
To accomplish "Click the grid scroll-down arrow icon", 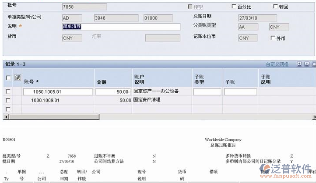I will coord(307,64).
